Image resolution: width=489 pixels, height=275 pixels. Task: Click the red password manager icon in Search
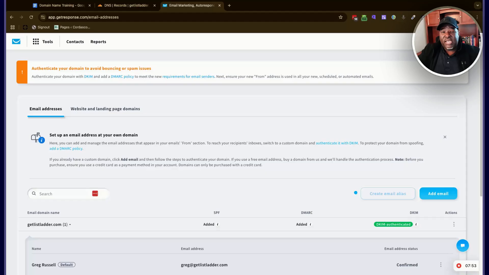coord(95,194)
